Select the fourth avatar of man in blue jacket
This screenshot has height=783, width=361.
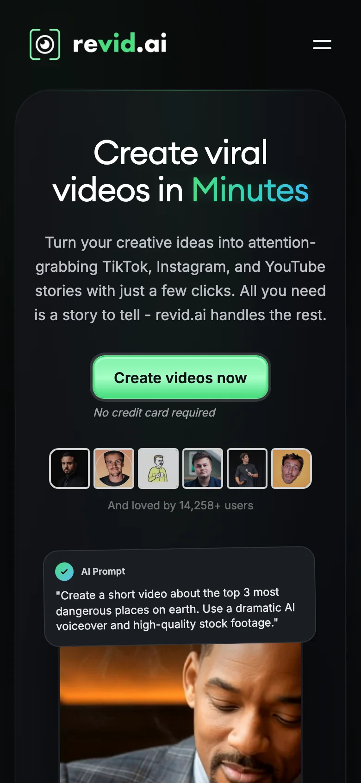click(x=203, y=469)
